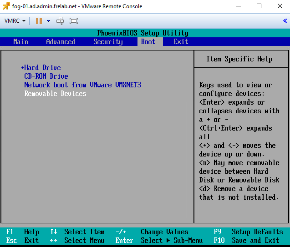
Task: Expand the +Hard Drive boot entry
Action: click(41, 68)
